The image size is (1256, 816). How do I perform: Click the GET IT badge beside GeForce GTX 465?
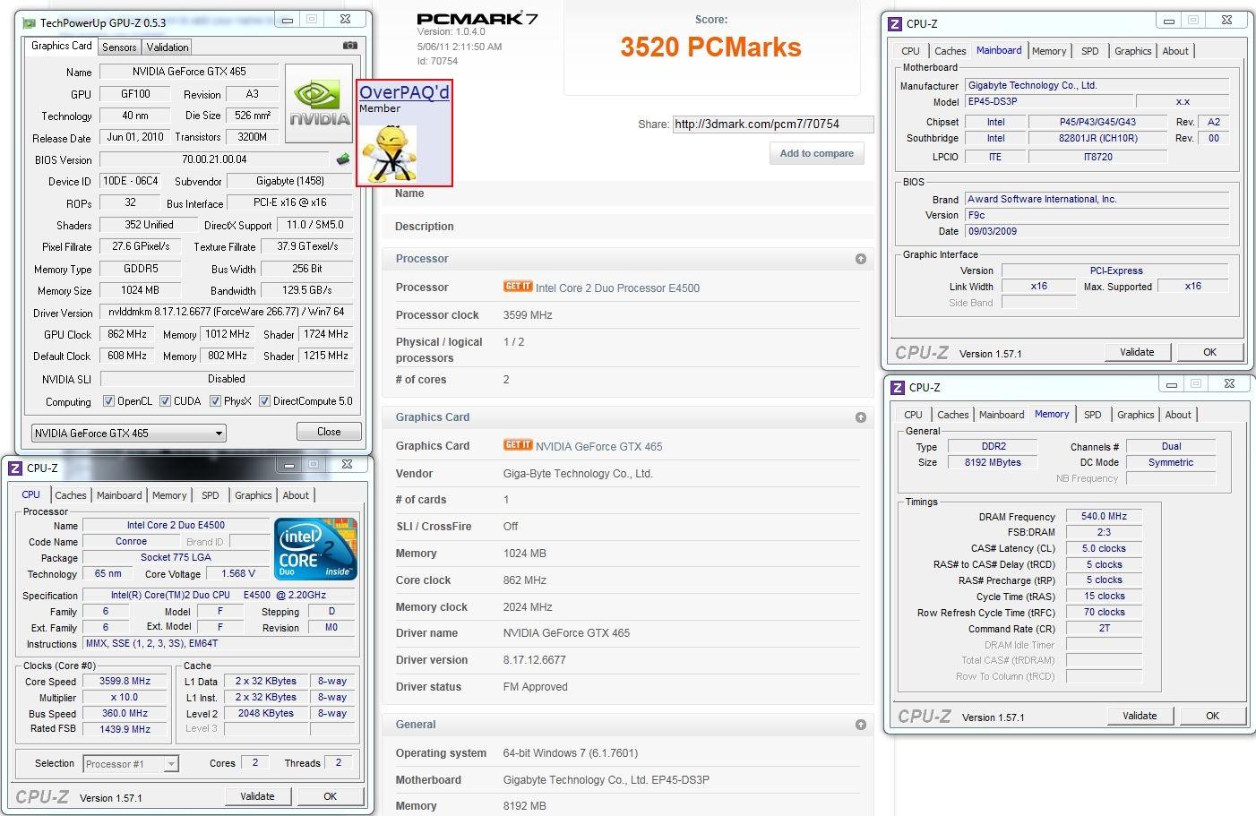click(518, 445)
